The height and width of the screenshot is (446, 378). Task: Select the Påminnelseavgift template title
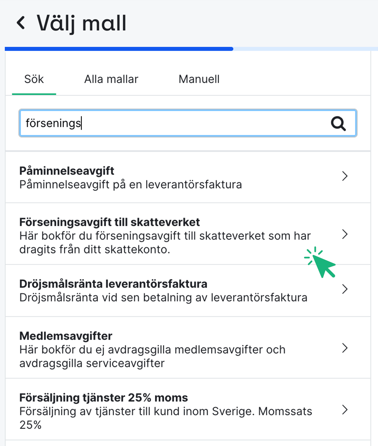pyautogui.click(x=67, y=171)
